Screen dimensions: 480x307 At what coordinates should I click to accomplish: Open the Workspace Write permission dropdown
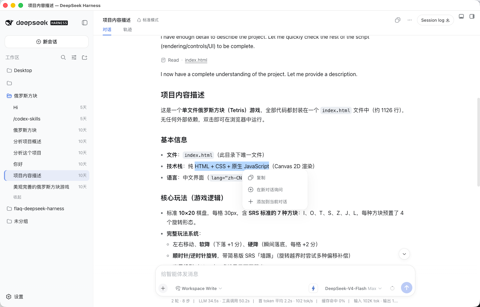[199, 288]
